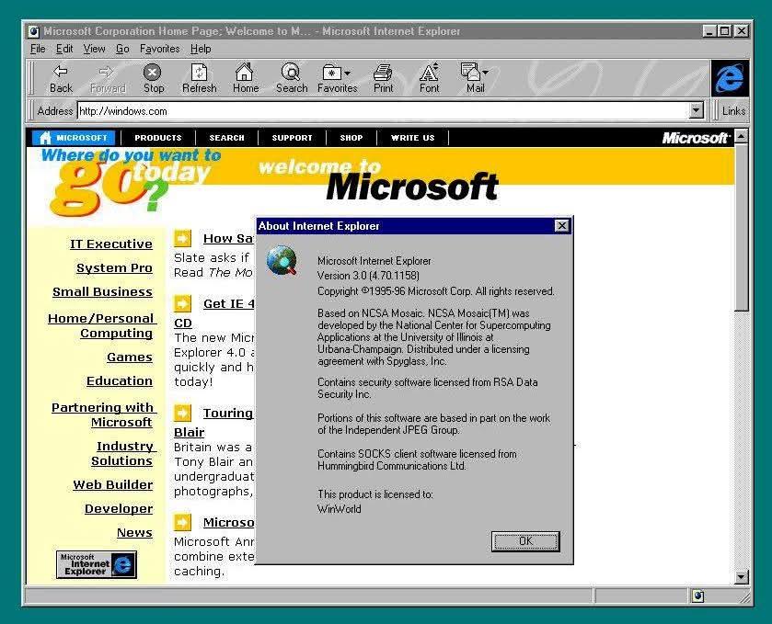Open the Partnering with Microsoft link
The image size is (772, 624).
pos(103,414)
